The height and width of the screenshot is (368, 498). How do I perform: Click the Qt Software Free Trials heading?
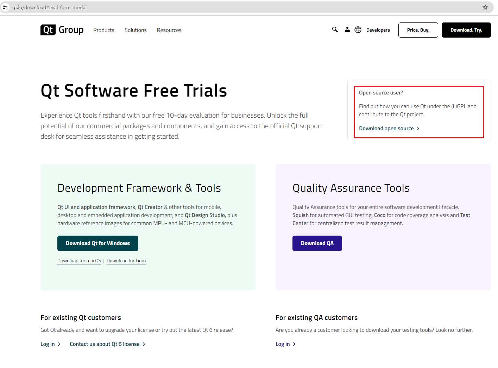[x=134, y=91]
